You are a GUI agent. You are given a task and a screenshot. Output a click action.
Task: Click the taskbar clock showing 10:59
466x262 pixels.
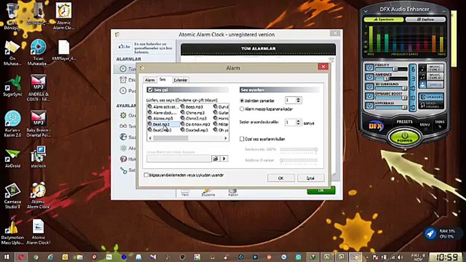pos(446,257)
